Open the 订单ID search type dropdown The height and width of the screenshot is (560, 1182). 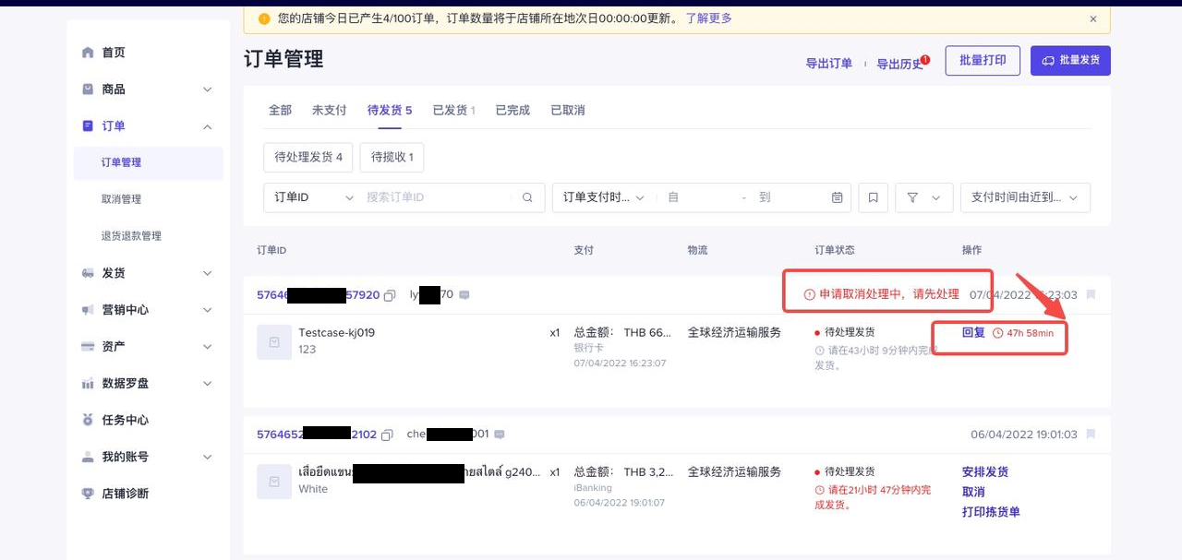coord(313,197)
